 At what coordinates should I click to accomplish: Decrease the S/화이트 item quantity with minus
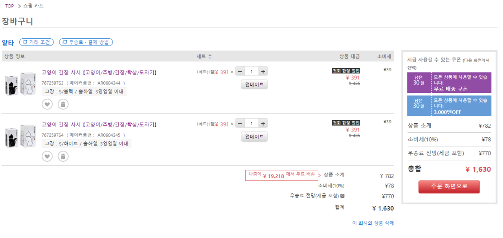pyautogui.click(x=240, y=124)
